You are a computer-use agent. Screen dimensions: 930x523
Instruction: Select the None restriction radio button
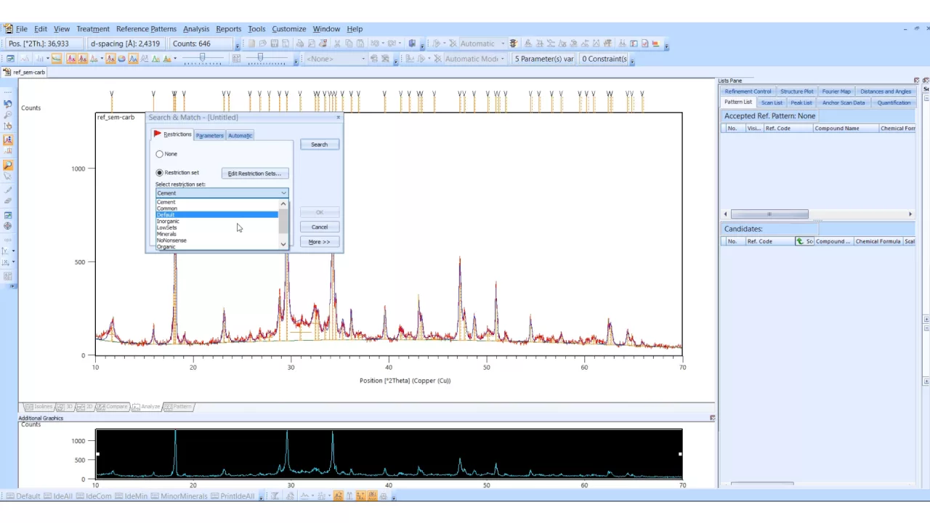pyautogui.click(x=160, y=154)
